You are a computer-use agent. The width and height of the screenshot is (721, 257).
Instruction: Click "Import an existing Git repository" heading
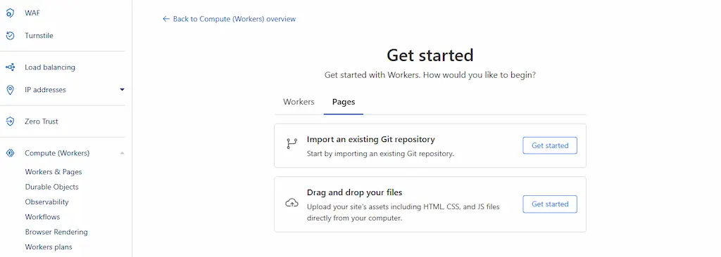(370, 139)
